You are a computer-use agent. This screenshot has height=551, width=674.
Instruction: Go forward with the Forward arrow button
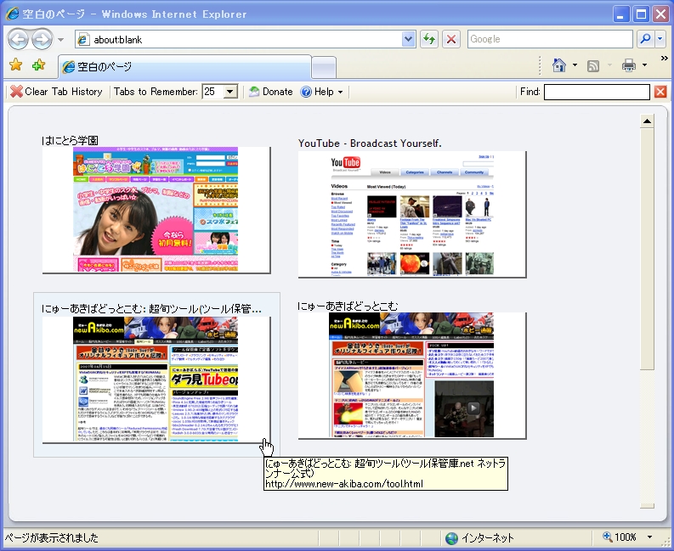click(x=42, y=40)
